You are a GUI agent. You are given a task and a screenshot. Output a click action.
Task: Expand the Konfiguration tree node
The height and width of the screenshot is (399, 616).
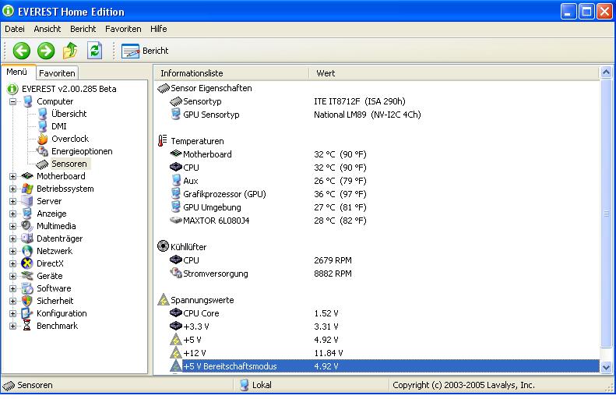click(x=13, y=314)
